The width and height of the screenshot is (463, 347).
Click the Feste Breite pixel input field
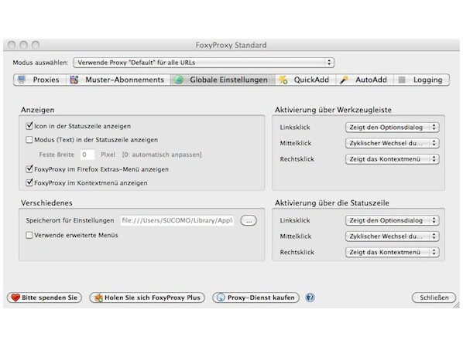[x=87, y=155]
